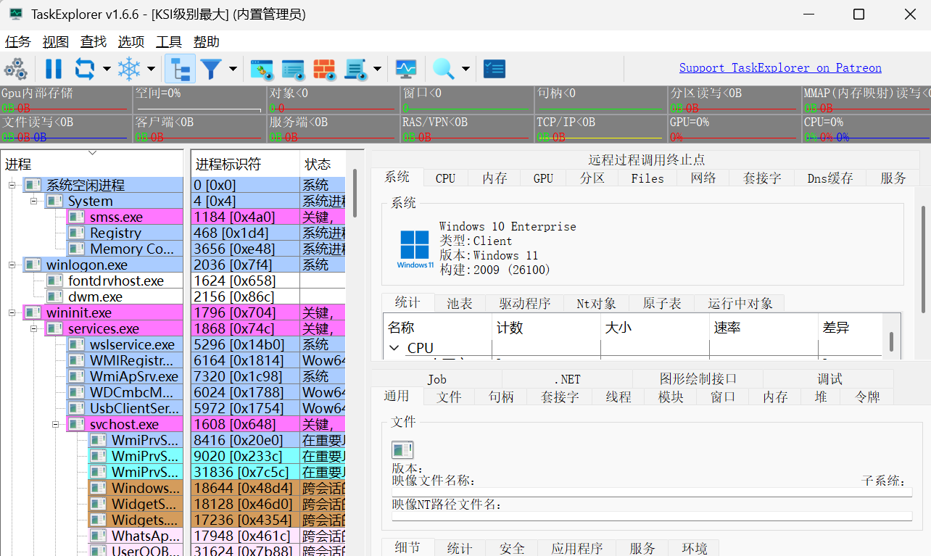Switch to the .NET tab

(567, 378)
